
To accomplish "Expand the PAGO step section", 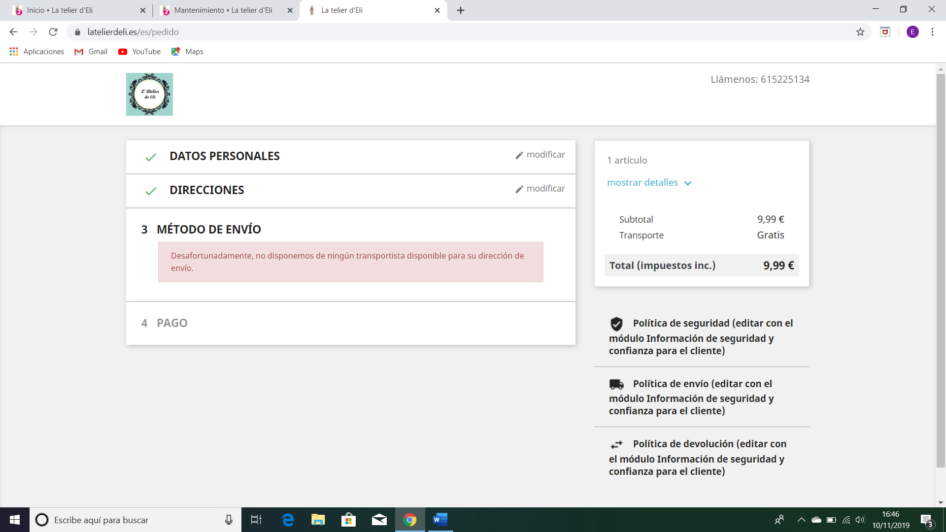I will click(172, 323).
